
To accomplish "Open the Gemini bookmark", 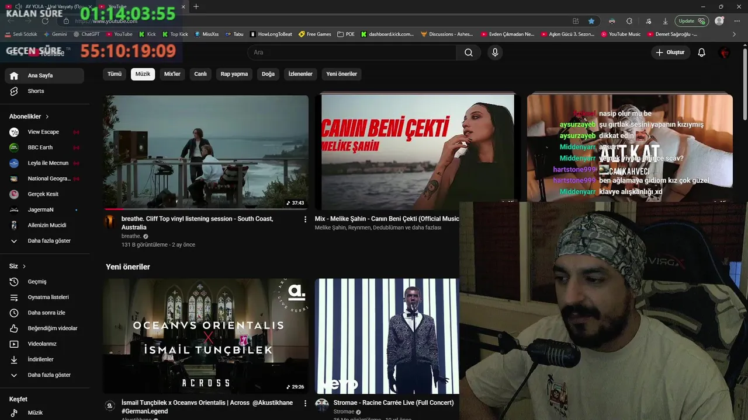I will (56, 34).
